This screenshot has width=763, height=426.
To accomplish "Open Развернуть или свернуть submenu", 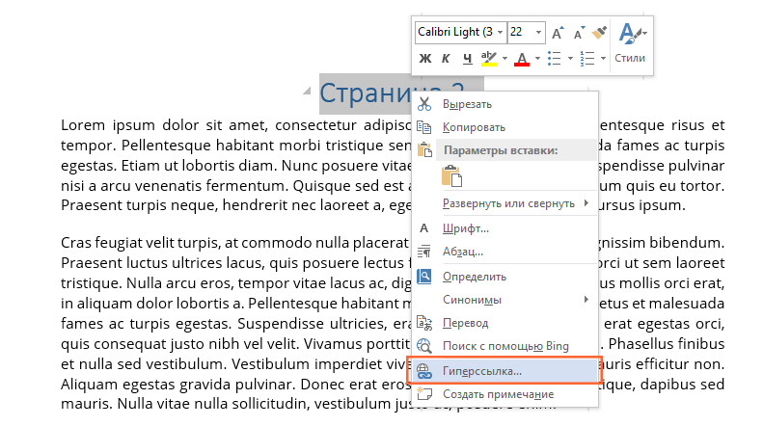I will (x=504, y=203).
